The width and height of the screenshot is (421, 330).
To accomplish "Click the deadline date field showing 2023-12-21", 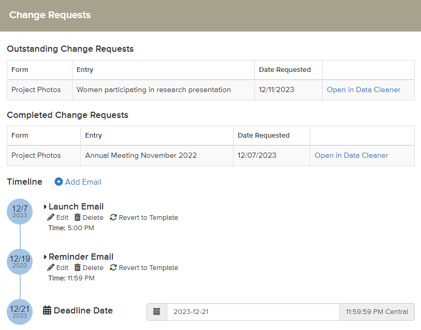I will [253, 312].
